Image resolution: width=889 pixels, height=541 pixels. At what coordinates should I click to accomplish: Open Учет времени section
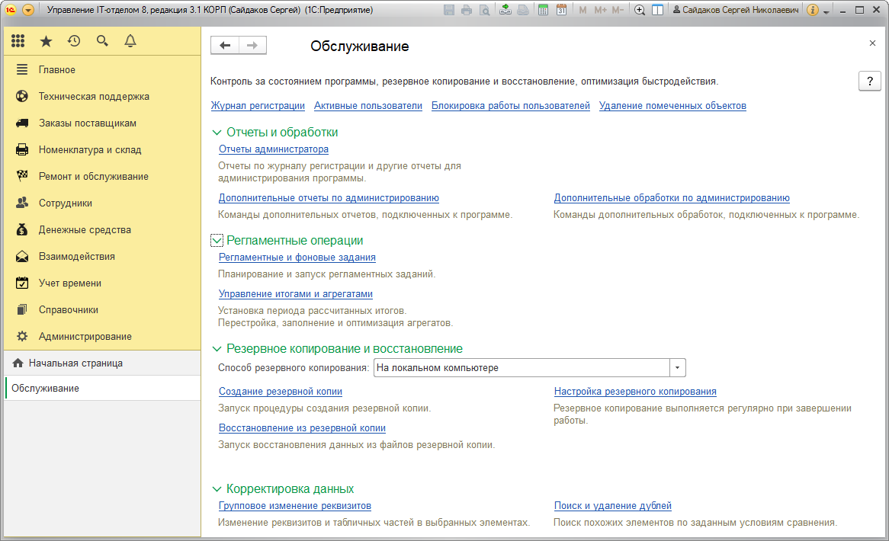coord(102,283)
